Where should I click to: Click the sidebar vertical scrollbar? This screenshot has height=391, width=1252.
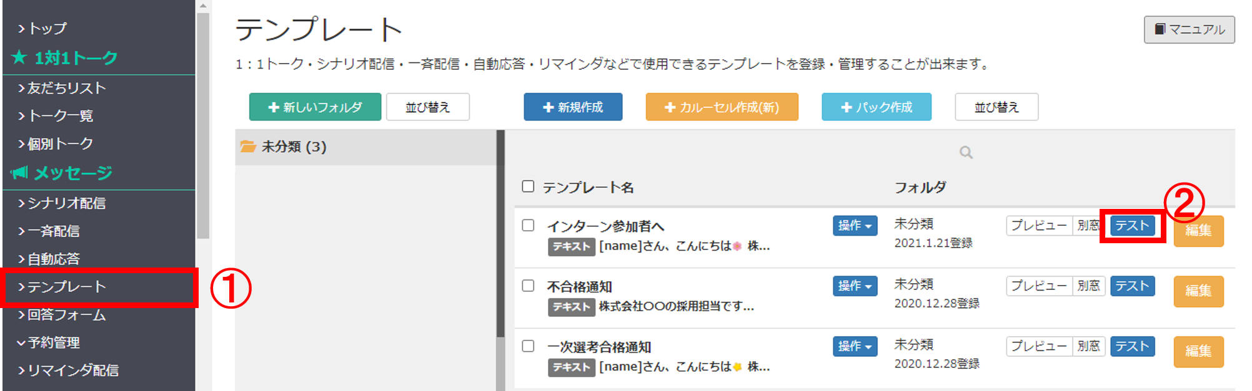pos(203,125)
